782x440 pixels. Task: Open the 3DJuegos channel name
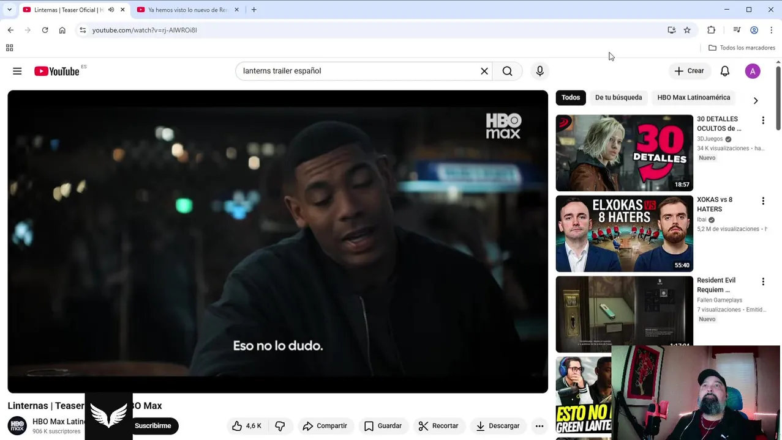pyautogui.click(x=710, y=139)
